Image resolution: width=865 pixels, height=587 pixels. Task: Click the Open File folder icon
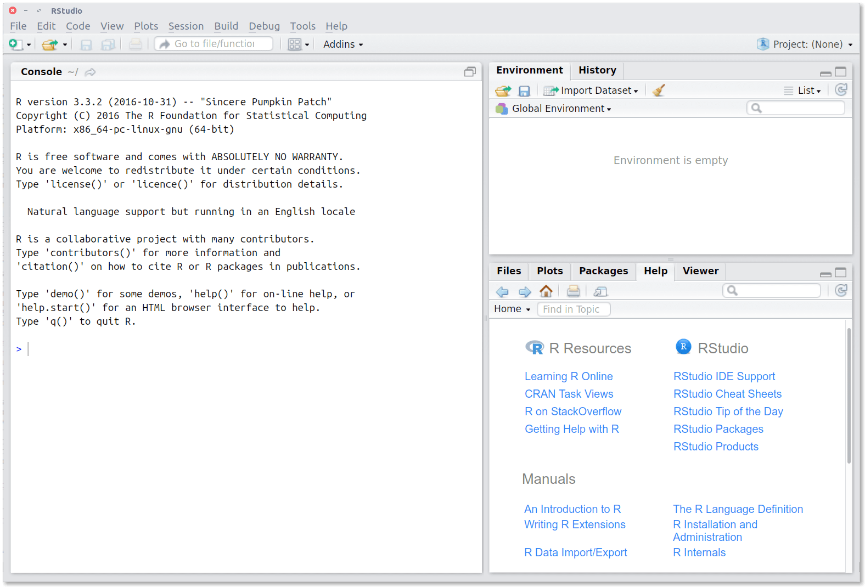coord(50,44)
